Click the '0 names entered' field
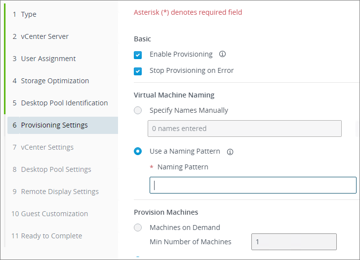Image resolution: width=360 pixels, height=260 pixels. [244, 129]
